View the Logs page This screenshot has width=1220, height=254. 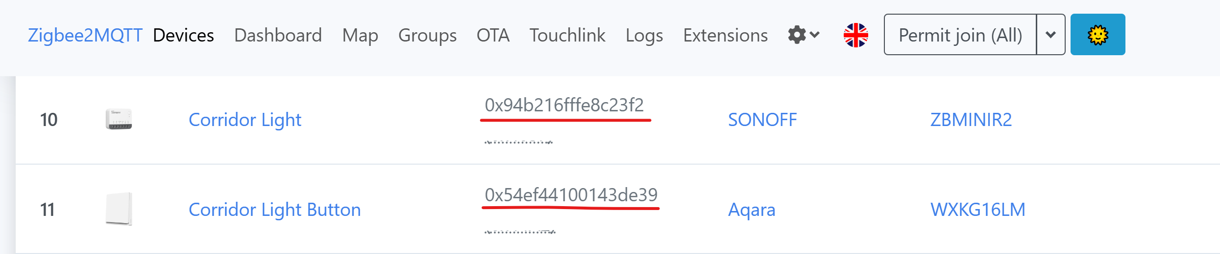coord(644,35)
